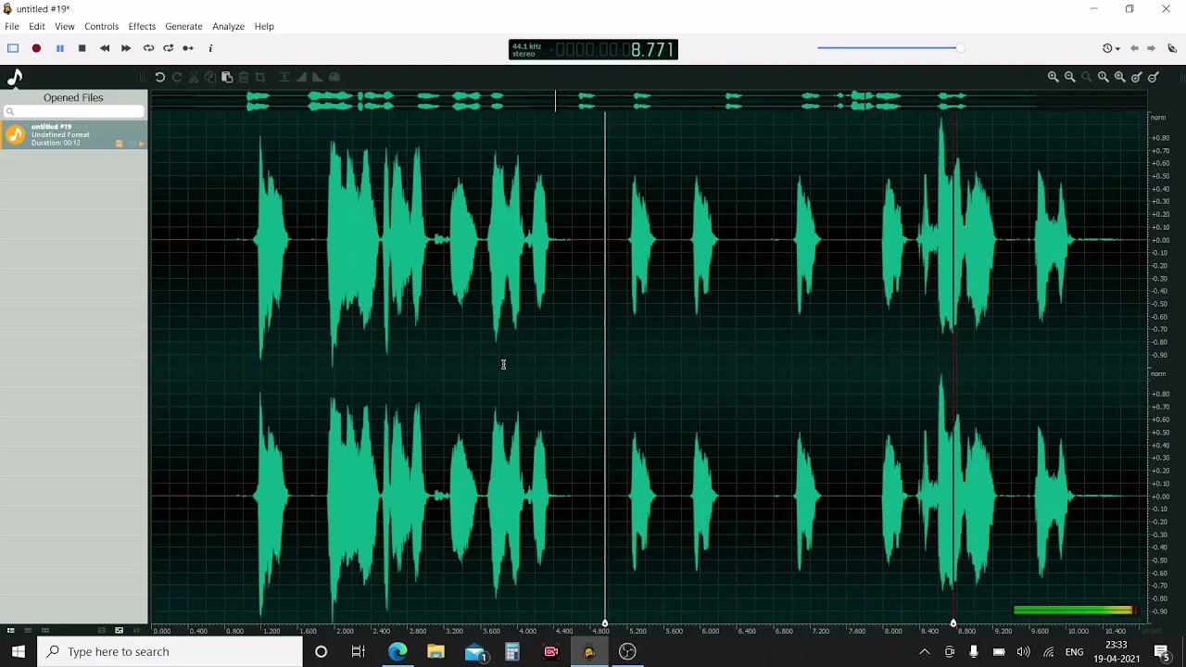Open the Edit menu
The height and width of the screenshot is (667, 1186).
point(37,26)
